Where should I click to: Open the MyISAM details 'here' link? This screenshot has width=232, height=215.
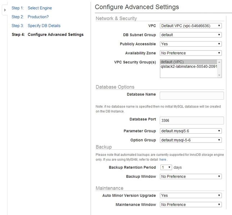[163, 159]
